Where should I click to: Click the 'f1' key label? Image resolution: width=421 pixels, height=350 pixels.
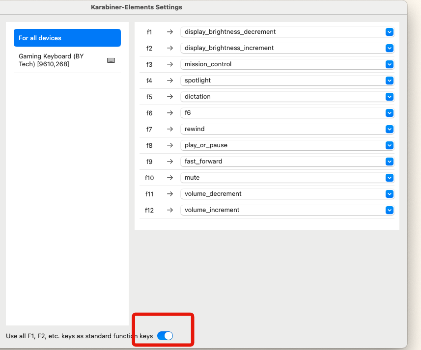tap(149, 32)
